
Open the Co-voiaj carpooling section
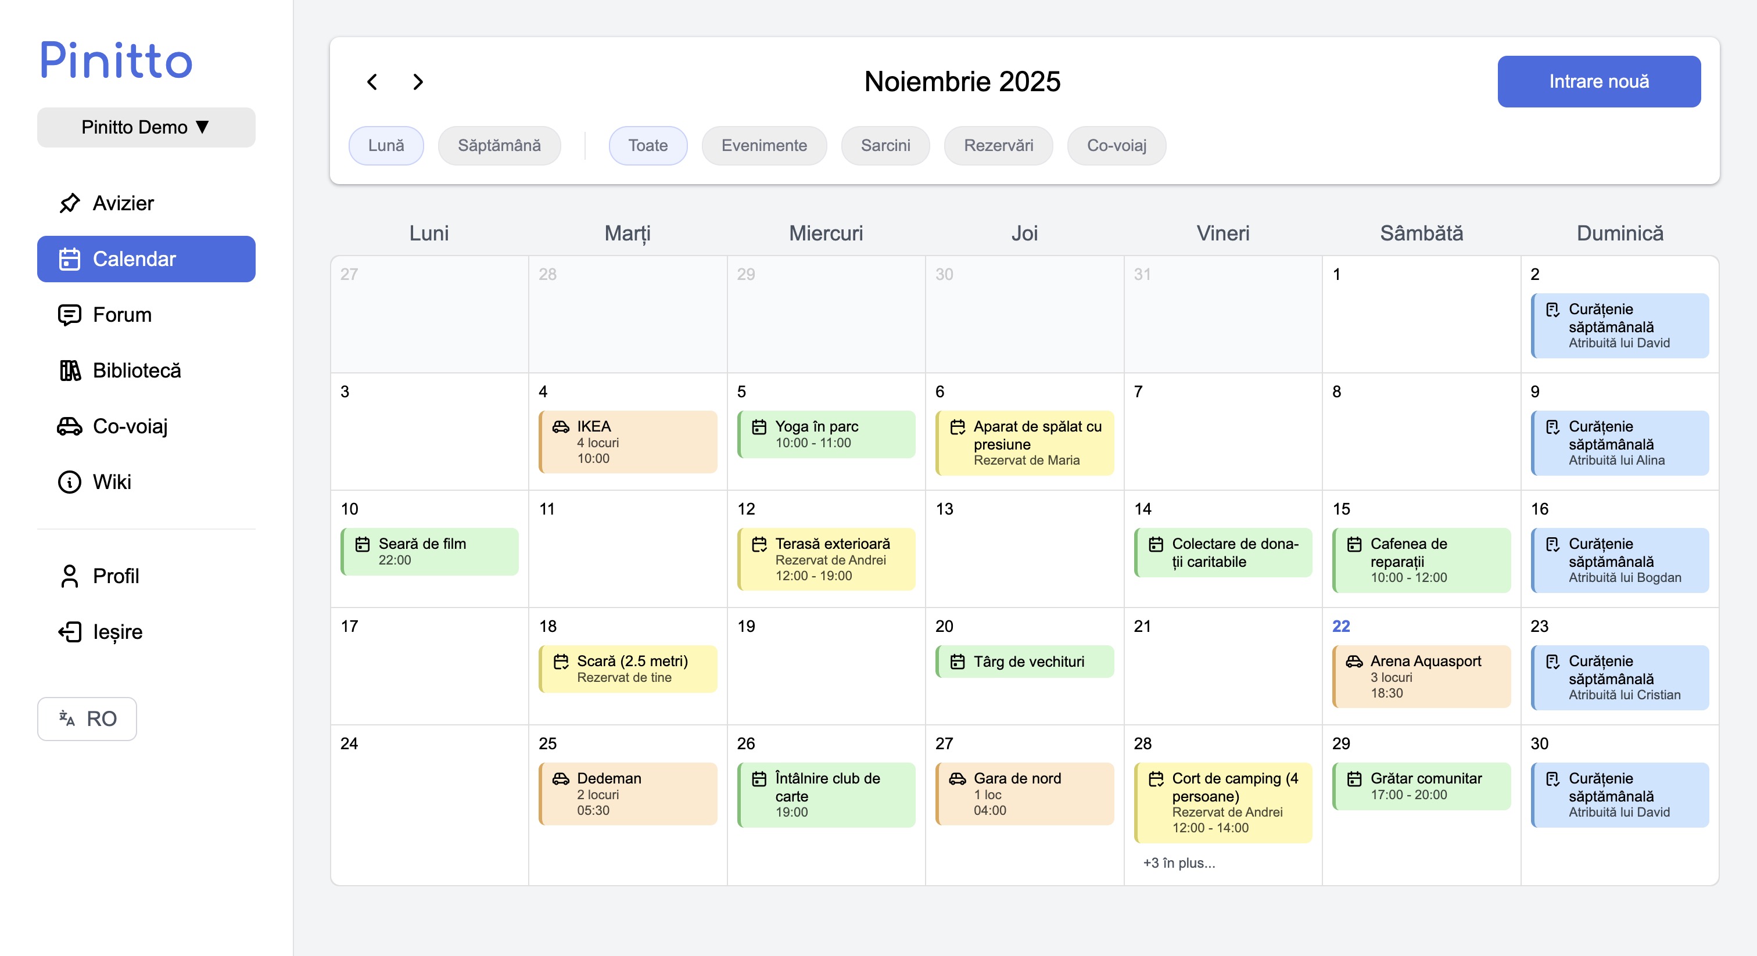(x=131, y=426)
